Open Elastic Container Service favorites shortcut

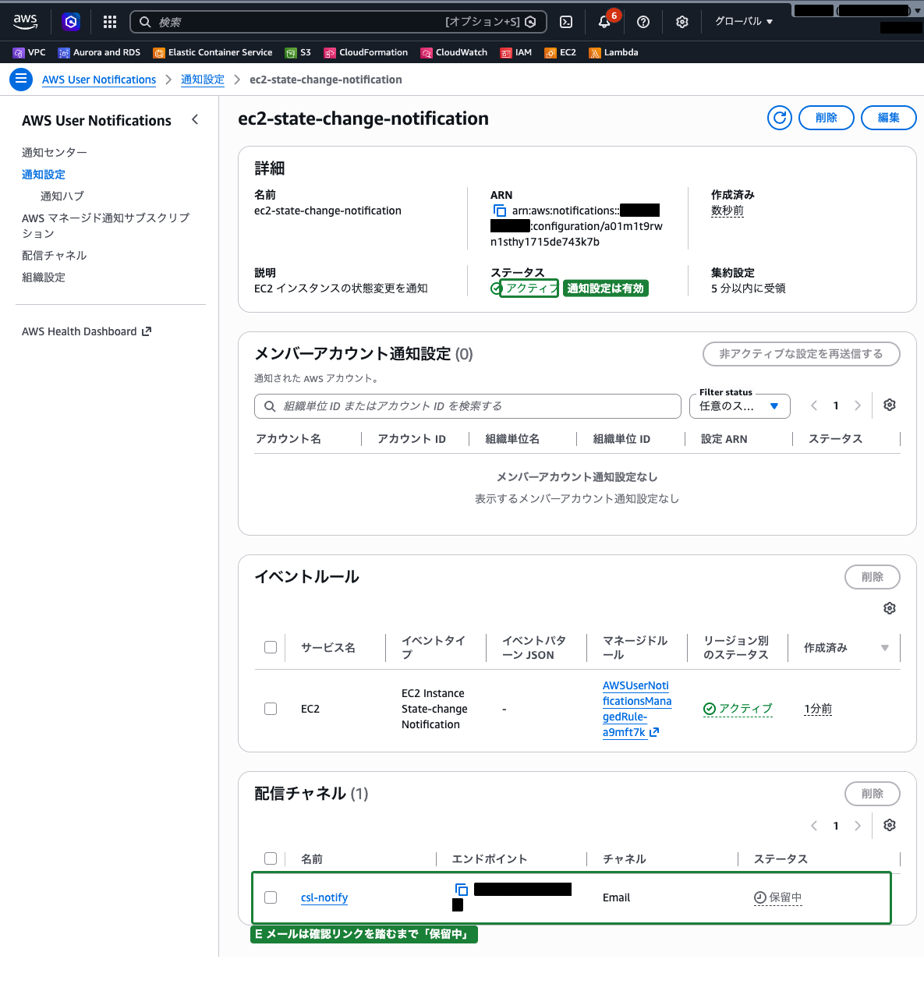click(x=213, y=52)
